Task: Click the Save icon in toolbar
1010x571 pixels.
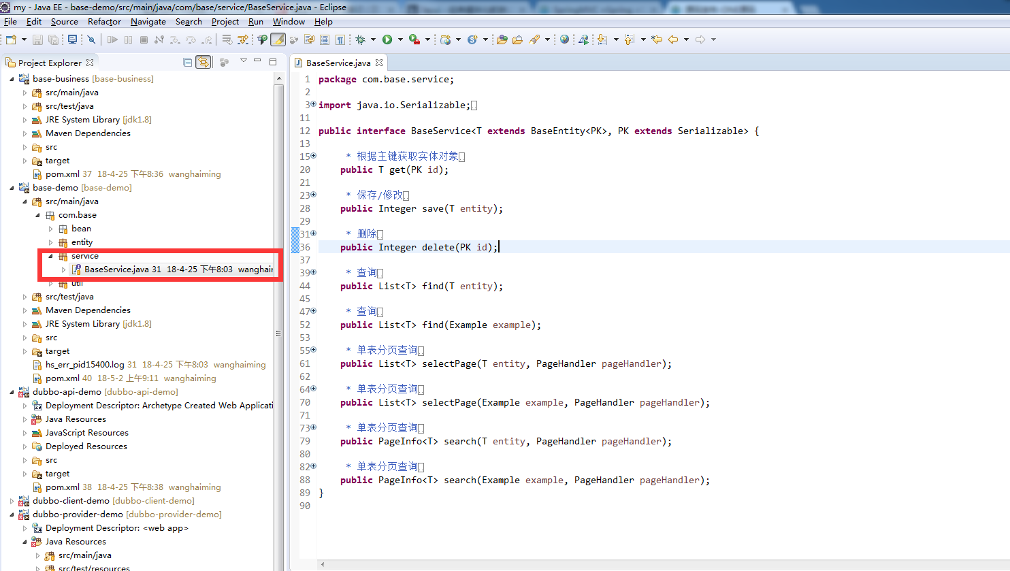Action: click(37, 39)
